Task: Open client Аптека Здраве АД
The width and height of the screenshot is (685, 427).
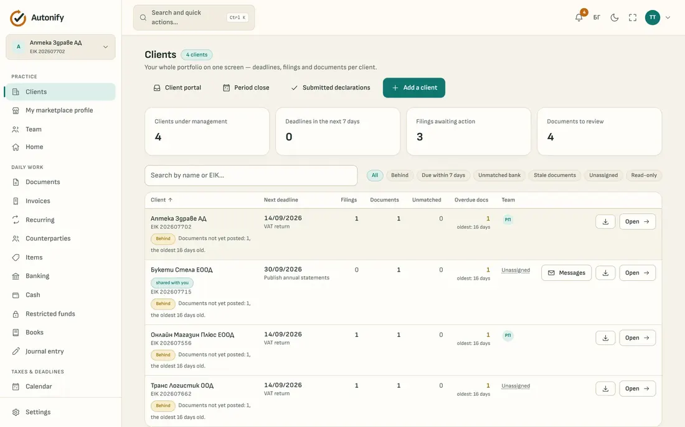Action: (x=638, y=221)
